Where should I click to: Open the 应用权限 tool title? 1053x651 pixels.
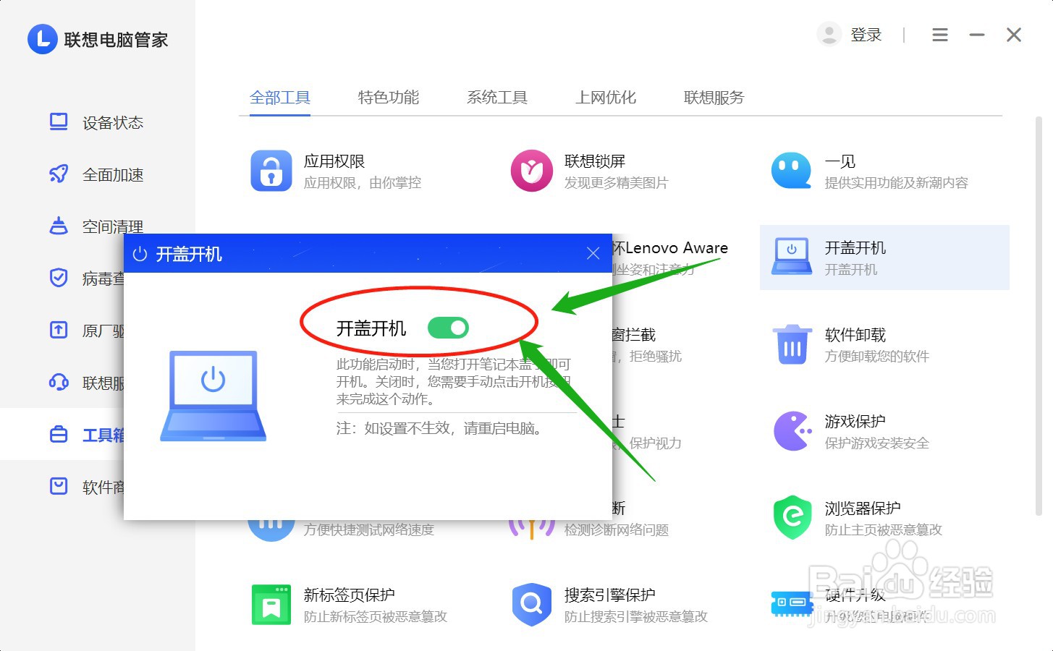[334, 161]
